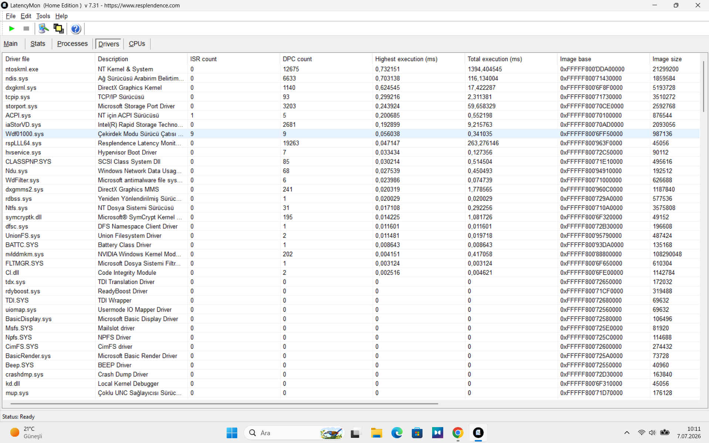Screen dimensions: 709x443
Task: Click the horizontal scrollbar under the driver list
Action: [224, 403]
